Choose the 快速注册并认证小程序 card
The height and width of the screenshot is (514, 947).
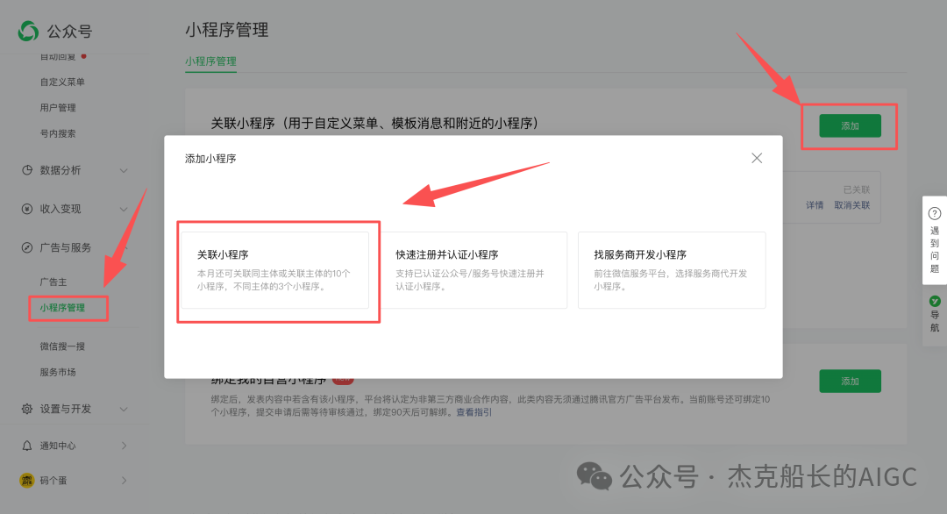point(473,270)
